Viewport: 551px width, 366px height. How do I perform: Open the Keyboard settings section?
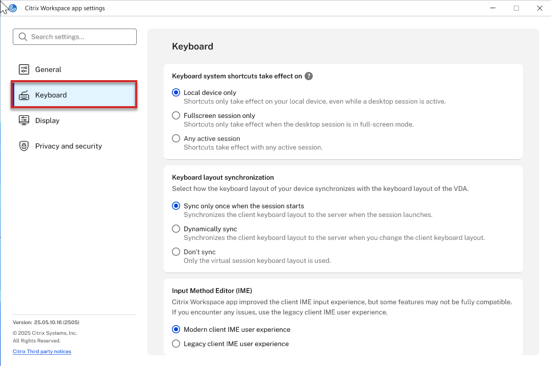click(x=74, y=95)
